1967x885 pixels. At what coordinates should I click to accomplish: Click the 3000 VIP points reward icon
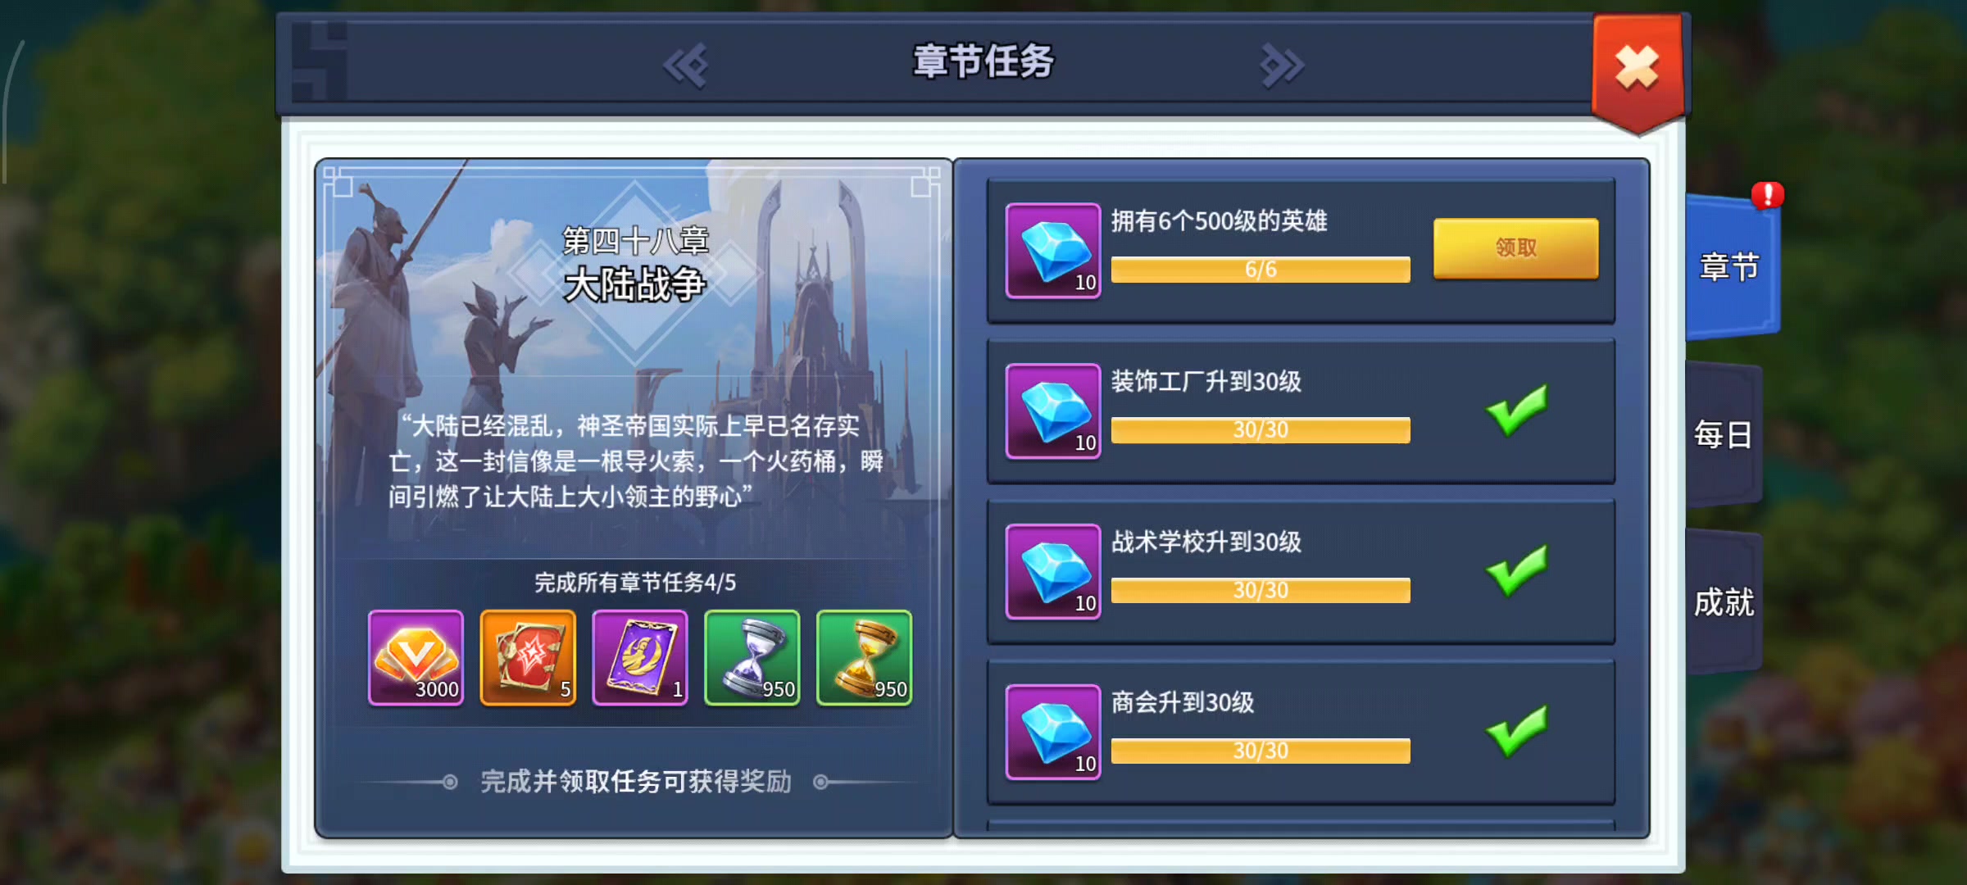pos(416,657)
